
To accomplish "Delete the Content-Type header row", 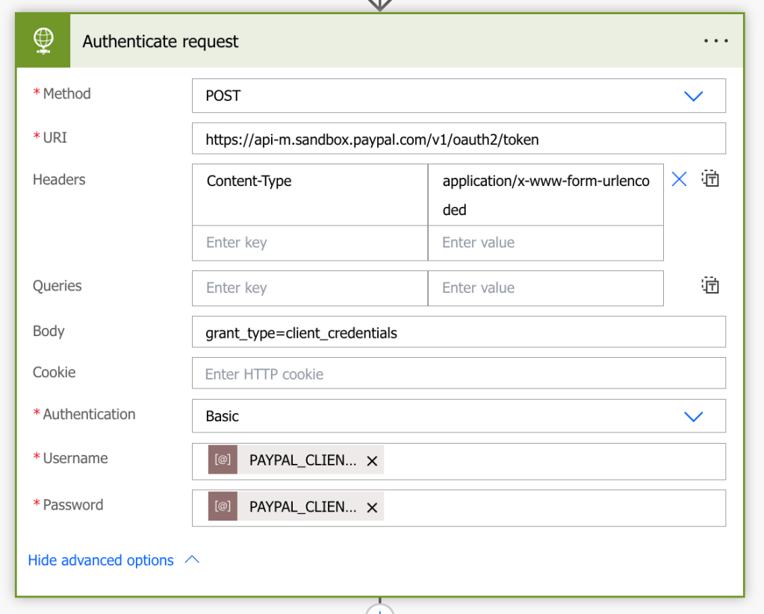I will (679, 179).
